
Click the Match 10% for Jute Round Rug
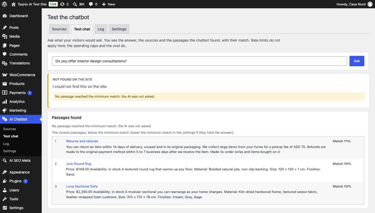[342, 163]
